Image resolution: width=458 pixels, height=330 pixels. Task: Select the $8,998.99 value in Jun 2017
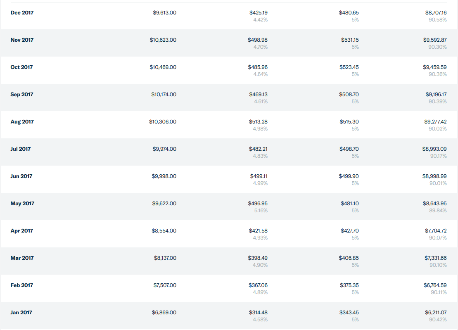pyautogui.click(x=434, y=176)
